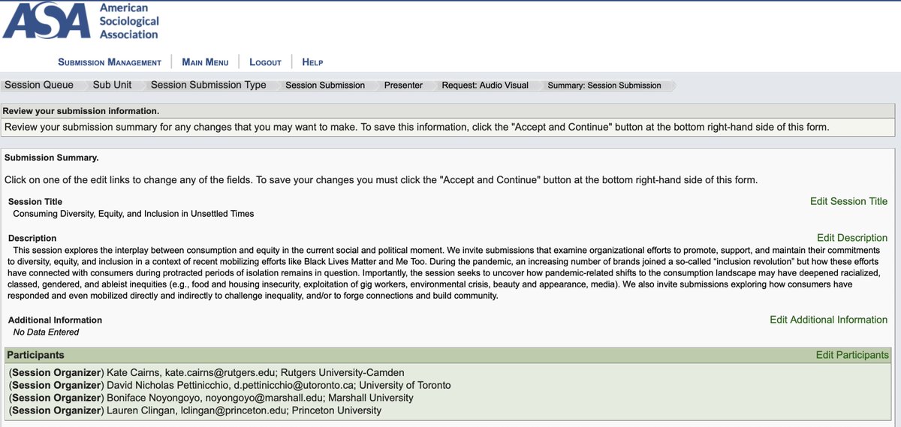Viewport: 901px width, 427px height.
Task: Open the Help menu item
Action: (312, 62)
